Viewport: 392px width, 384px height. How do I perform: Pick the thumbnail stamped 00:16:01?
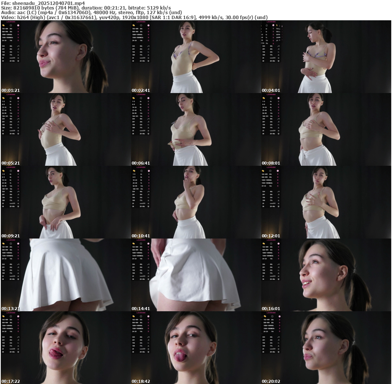pos(326,275)
